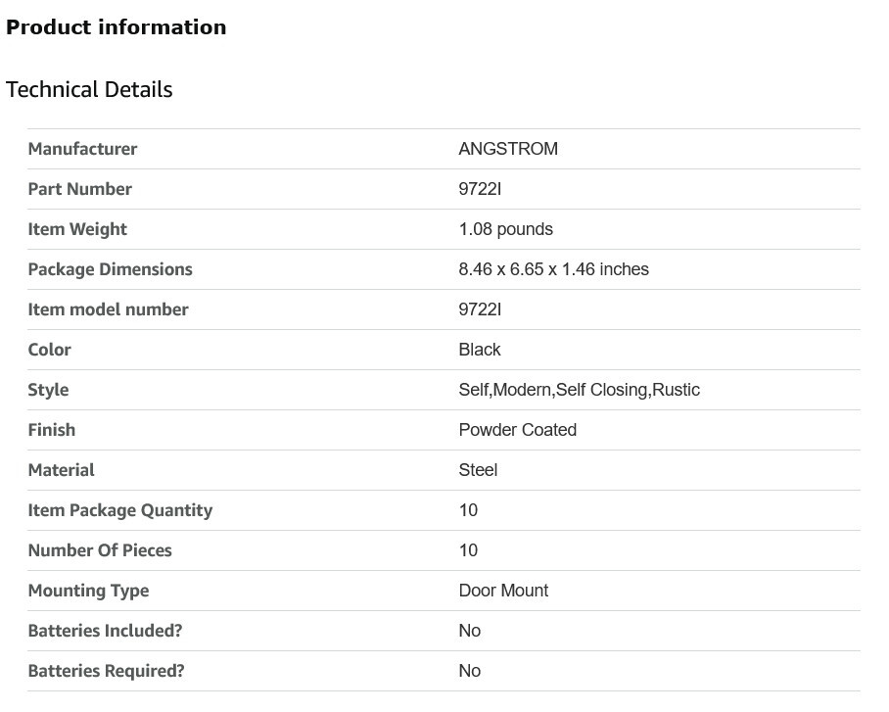Select the 8.46 x 6.65 x 1.46 inches value
Viewport: 889px width, 712px height.
554,269
